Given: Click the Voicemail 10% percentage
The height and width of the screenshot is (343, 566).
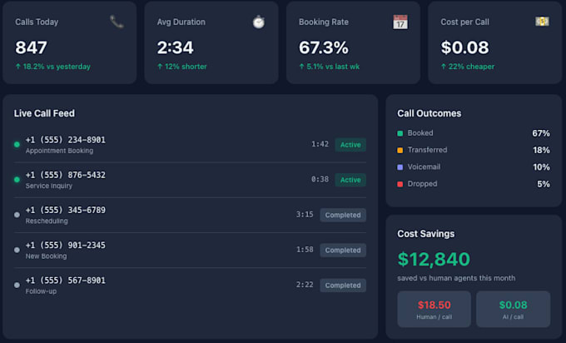Looking at the screenshot, I should pos(542,167).
